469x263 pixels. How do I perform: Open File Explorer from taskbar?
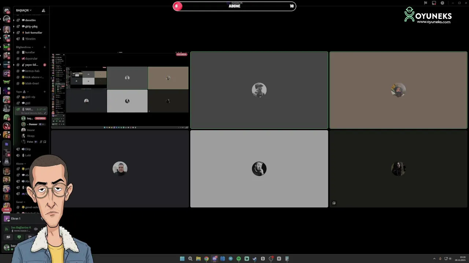[x=198, y=259]
